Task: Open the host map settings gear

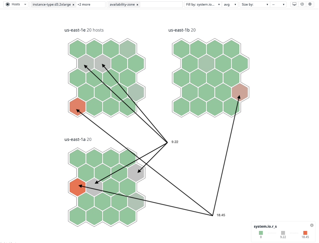Action: coord(310,4)
